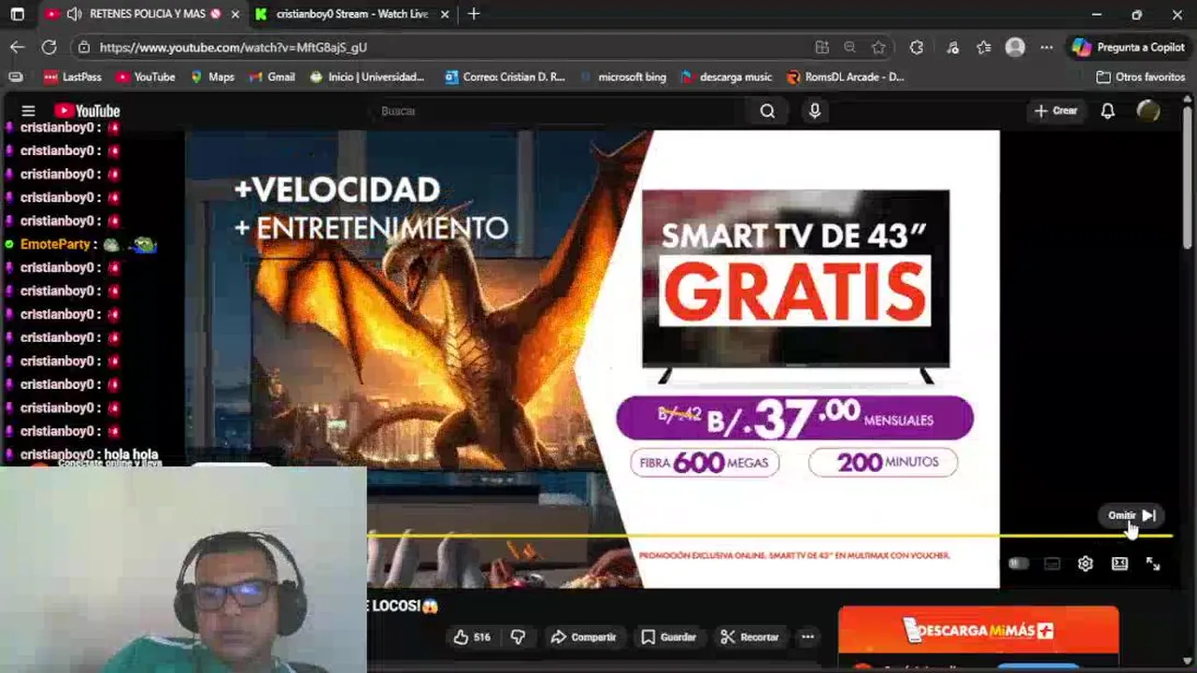Open more actions menu below video

pos(807,637)
